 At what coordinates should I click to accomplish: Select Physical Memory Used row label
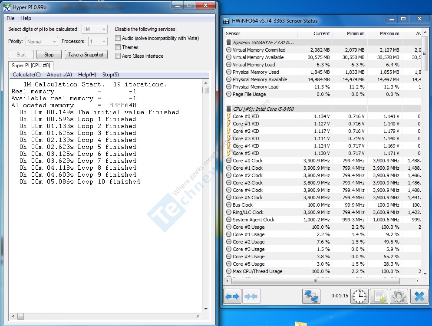(x=256, y=72)
